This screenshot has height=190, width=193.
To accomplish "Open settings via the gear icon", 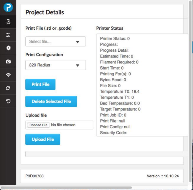I will pyautogui.click(x=8, y=48).
